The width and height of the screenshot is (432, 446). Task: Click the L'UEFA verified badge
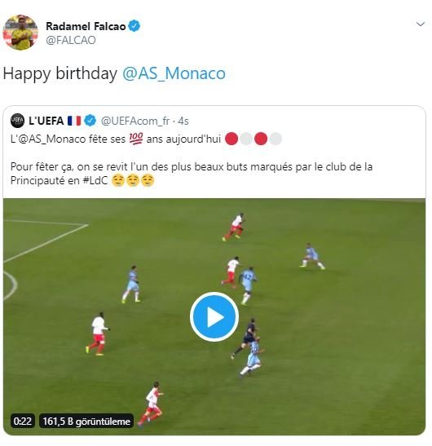90,121
